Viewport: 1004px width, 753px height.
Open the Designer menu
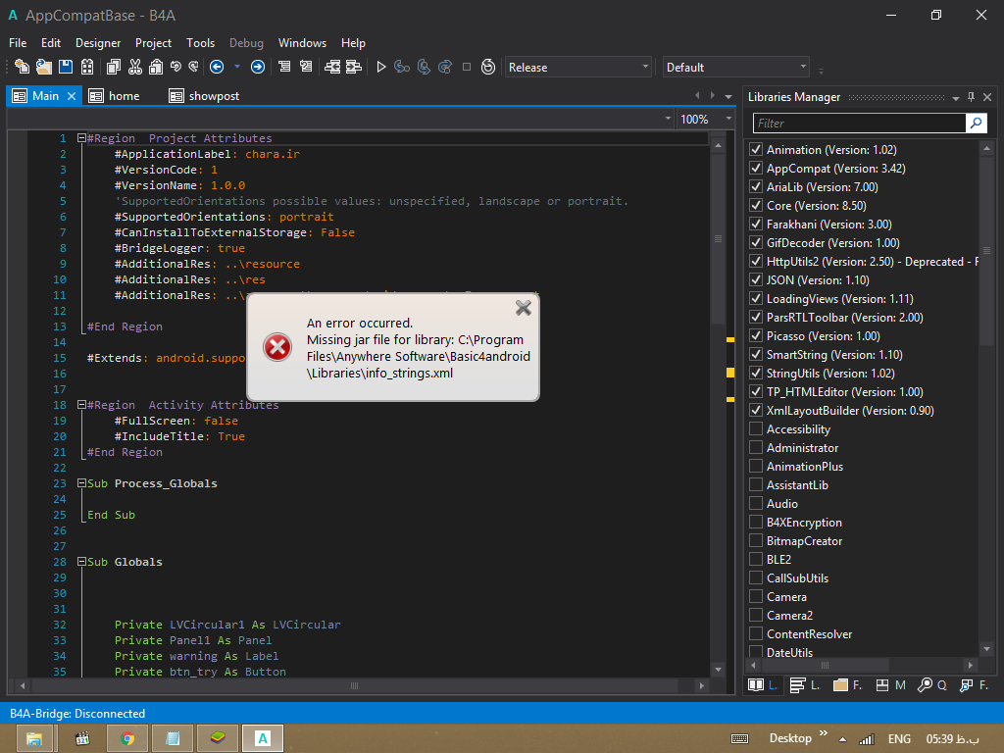98,43
